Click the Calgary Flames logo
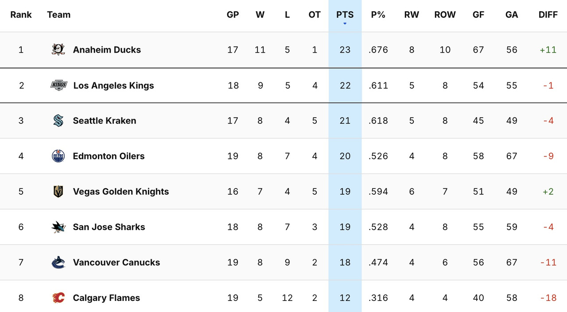Image resolution: width=567 pixels, height=312 pixels. click(58, 297)
